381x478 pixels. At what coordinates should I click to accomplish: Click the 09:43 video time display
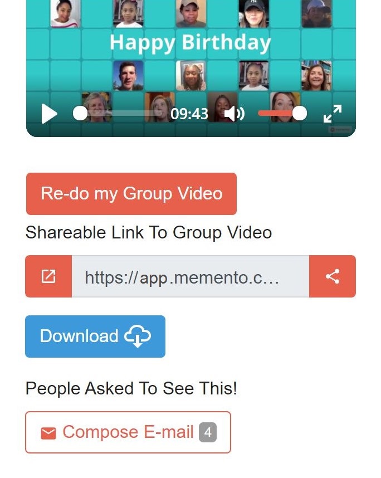coord(189,114)
